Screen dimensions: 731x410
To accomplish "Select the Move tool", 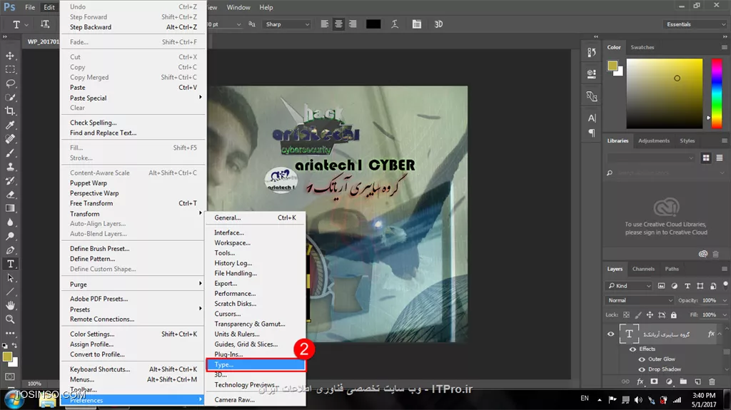I will (10, 56).
